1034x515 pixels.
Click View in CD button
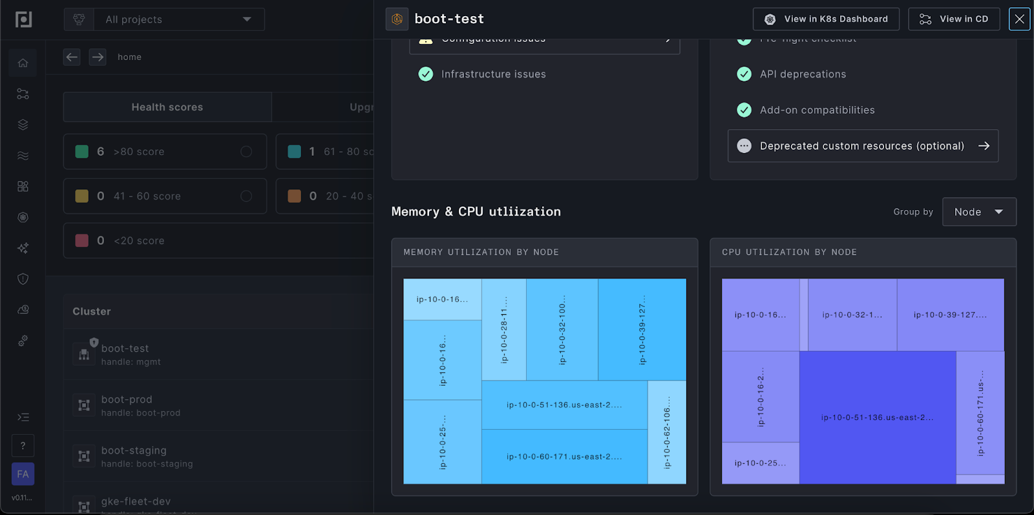pyautogui.click(x=954, y=19)
